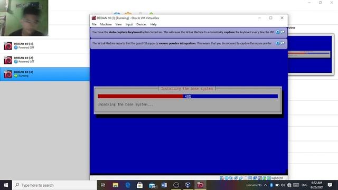Open the clock showing 6:32 AM
Viewport: 338px width, 190px height.
(316, 185)
